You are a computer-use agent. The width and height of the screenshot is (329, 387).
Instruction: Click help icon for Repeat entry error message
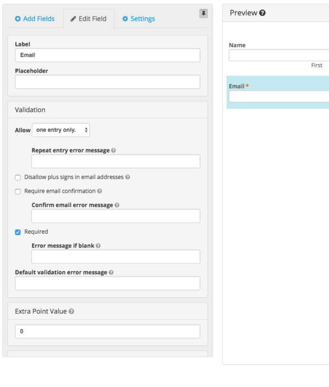(114, 150)
